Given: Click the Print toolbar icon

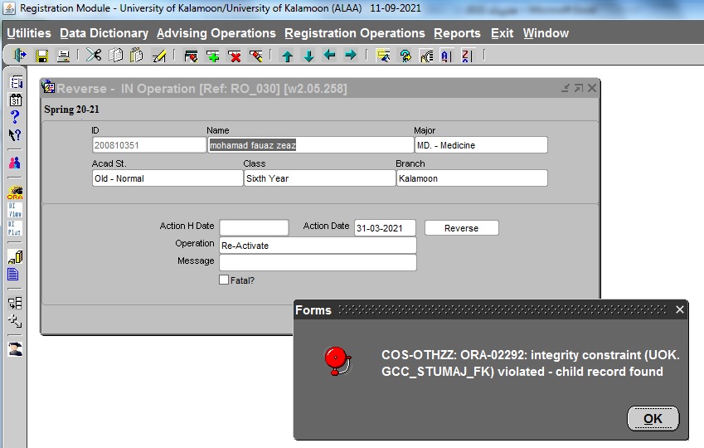Looking at the screenshot, I should [x=62, y=56].
